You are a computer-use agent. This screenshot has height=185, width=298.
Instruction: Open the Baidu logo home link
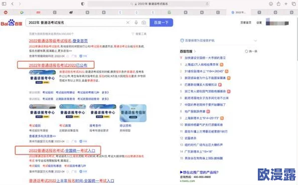coord(12,22)
